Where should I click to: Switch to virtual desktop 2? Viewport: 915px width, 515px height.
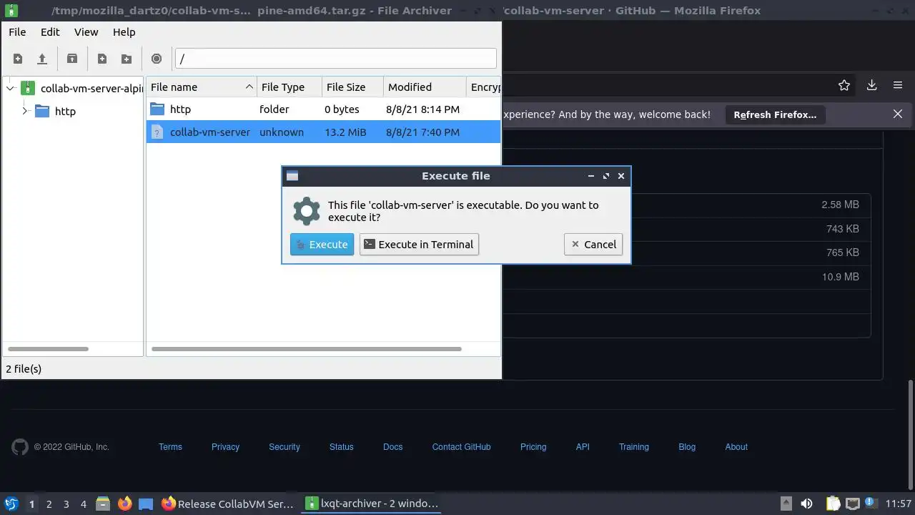[49, 504]
